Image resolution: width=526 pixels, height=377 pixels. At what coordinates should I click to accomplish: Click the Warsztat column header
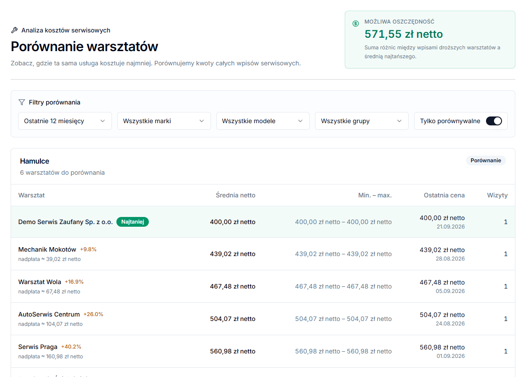32,195
